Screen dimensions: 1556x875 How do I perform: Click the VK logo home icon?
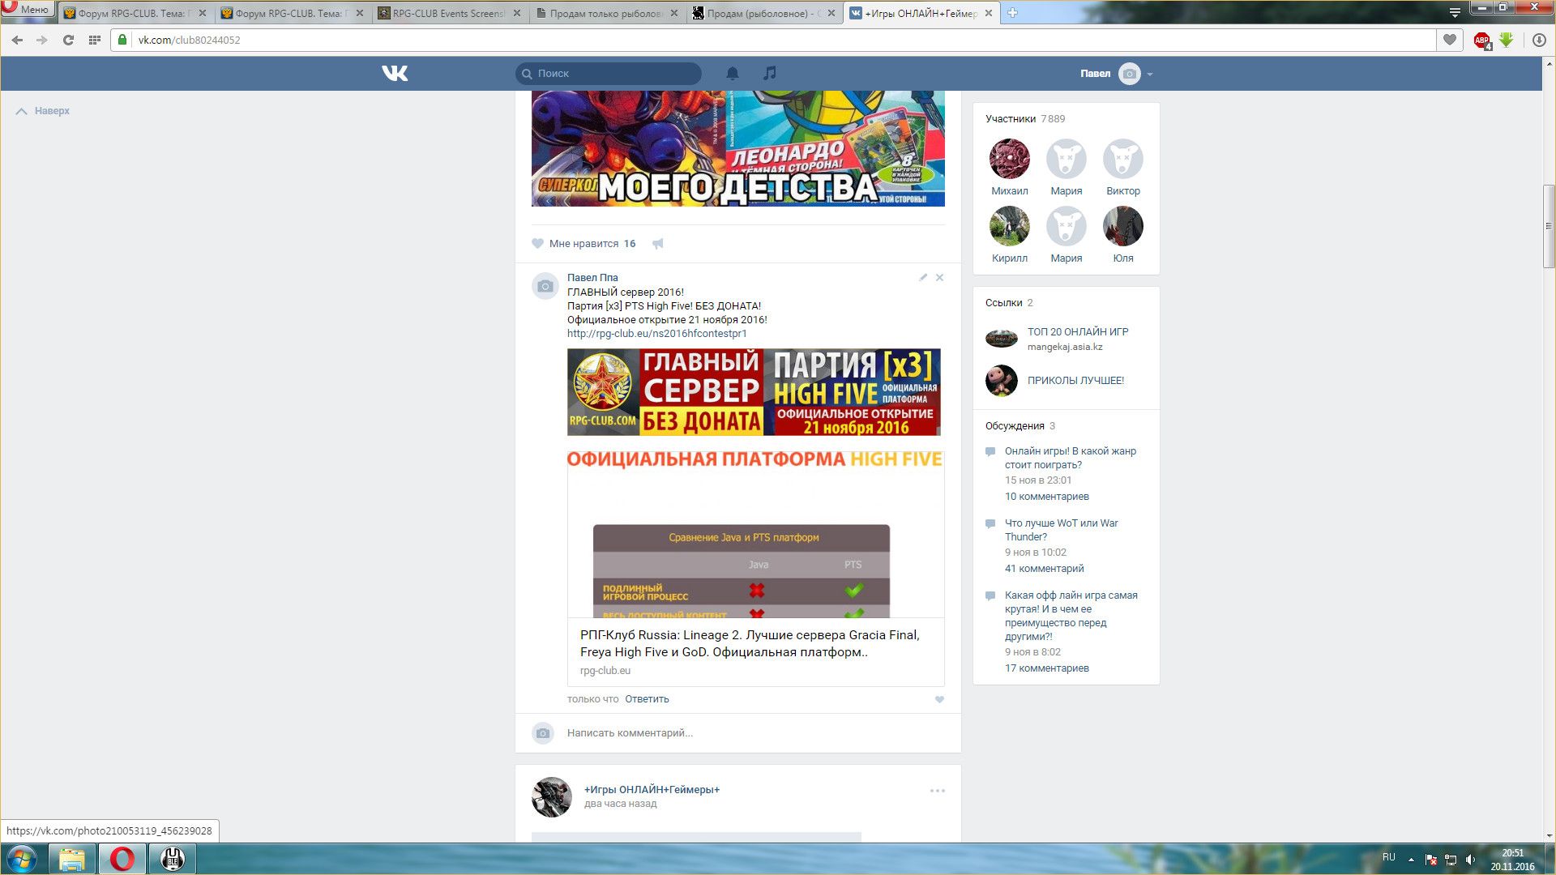[x=395, y=74]
